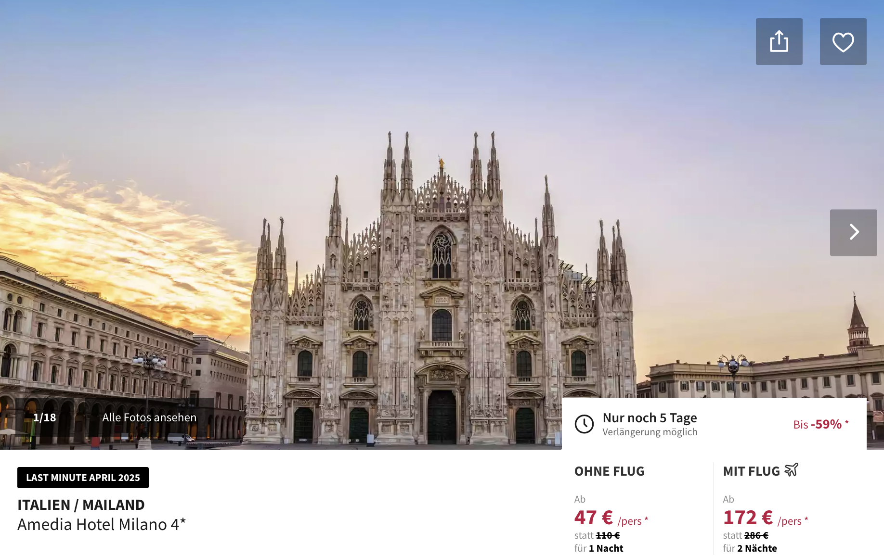Advance to next photo with right chevron
The width and height of the screenshot is (884, 556).
853,232
